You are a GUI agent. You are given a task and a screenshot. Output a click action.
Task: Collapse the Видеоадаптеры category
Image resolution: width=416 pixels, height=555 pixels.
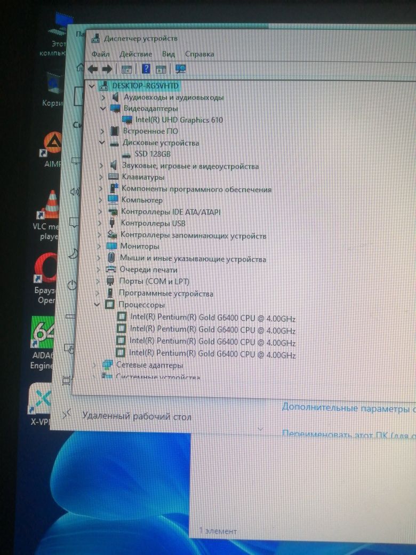tap(103, 108)
